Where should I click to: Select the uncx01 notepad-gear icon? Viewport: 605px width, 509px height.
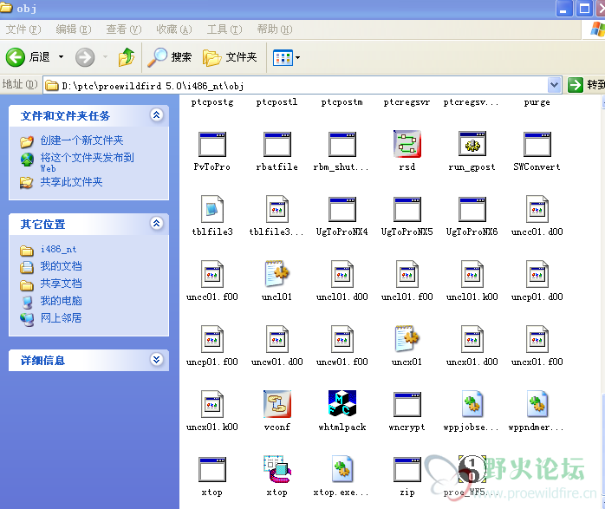407,339
